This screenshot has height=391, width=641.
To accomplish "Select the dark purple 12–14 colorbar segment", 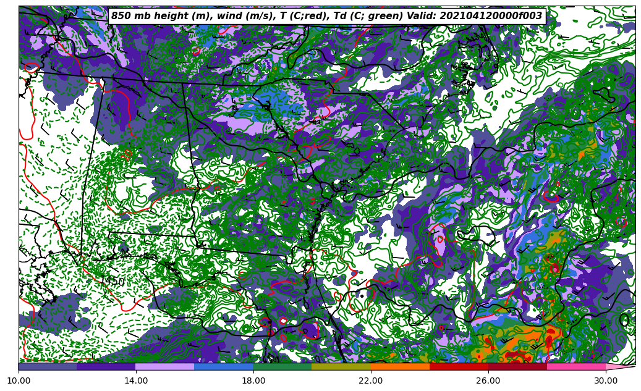I will [x=106, y=366].
